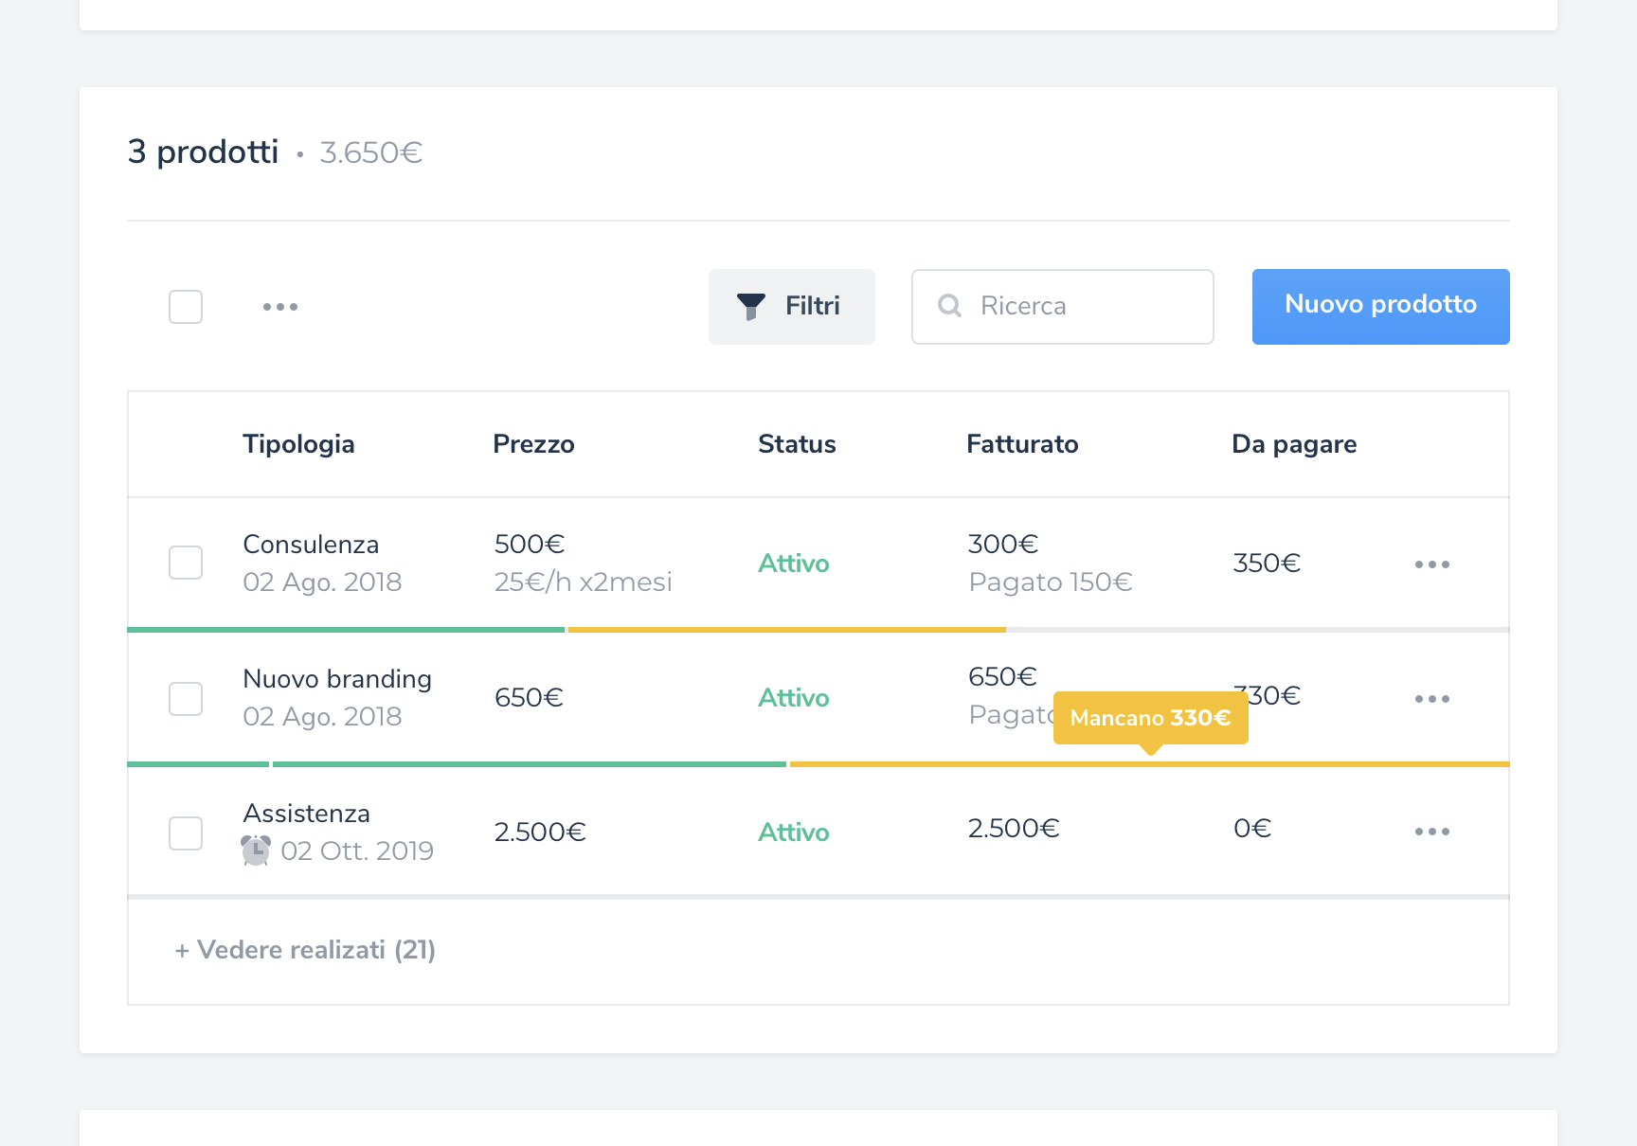The height and width of the screenshot is (1146, 1637).
Task: Sort by the Da pagare column header
Action: pyautogui.click(x=1293, y=444)
